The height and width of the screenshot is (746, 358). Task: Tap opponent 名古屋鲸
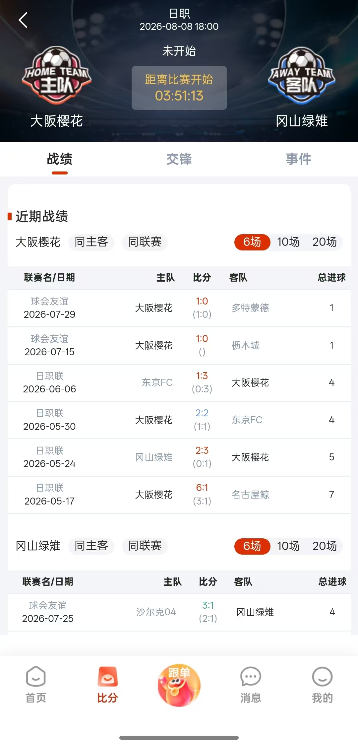(250, 495)
